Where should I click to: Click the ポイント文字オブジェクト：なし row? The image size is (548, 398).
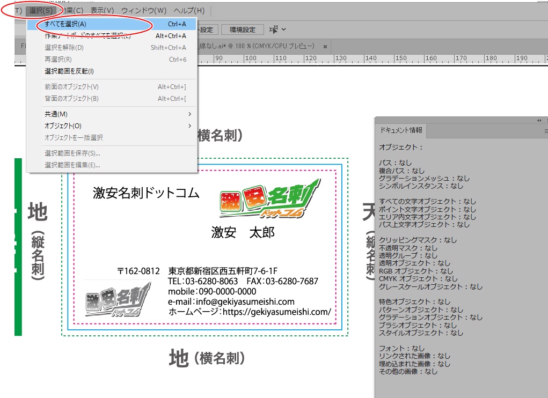click(428, 210)
